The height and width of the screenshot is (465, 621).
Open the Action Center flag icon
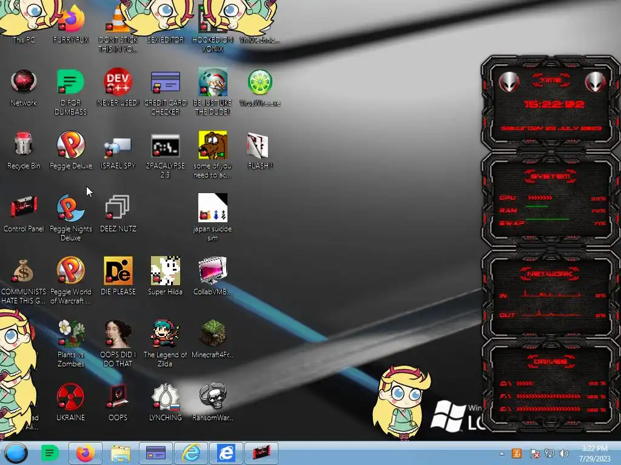click(x=534, y=453)
